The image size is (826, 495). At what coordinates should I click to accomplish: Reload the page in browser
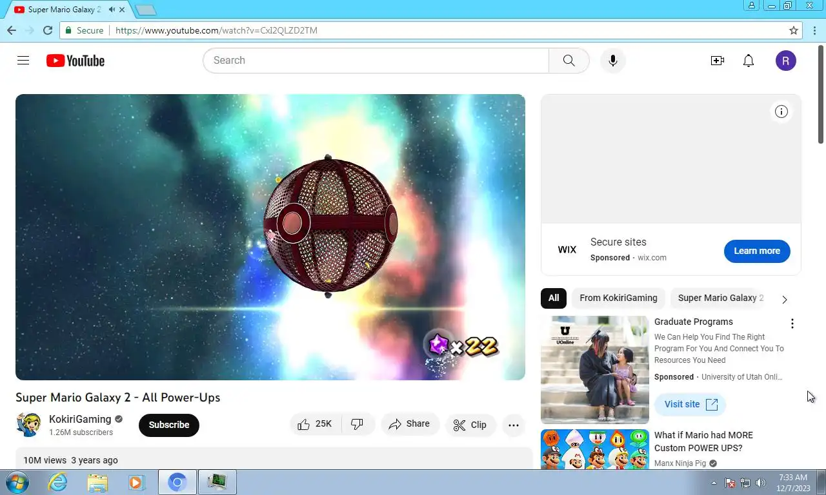tap(48, 30)
